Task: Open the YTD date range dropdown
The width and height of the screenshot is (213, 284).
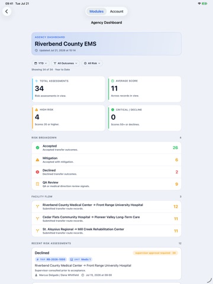Action: (x=40, y=63)
